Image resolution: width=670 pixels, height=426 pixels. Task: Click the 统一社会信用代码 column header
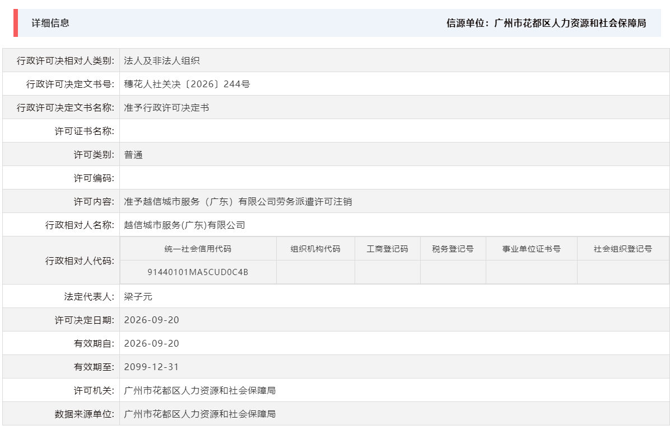[198, 249]
